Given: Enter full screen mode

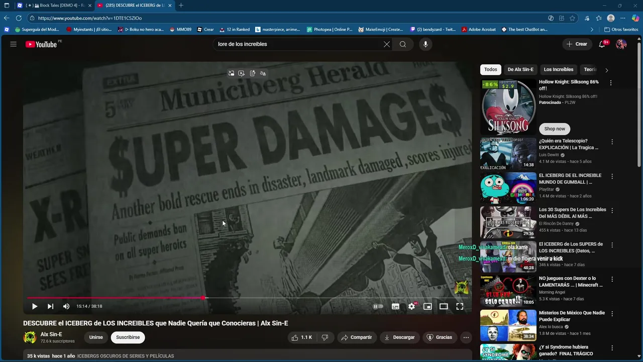Looking at the screenshot, I should [x=460, y=306].
